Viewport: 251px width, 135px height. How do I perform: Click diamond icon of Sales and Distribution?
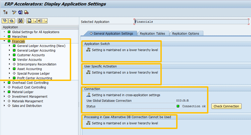tap(9, 106)
